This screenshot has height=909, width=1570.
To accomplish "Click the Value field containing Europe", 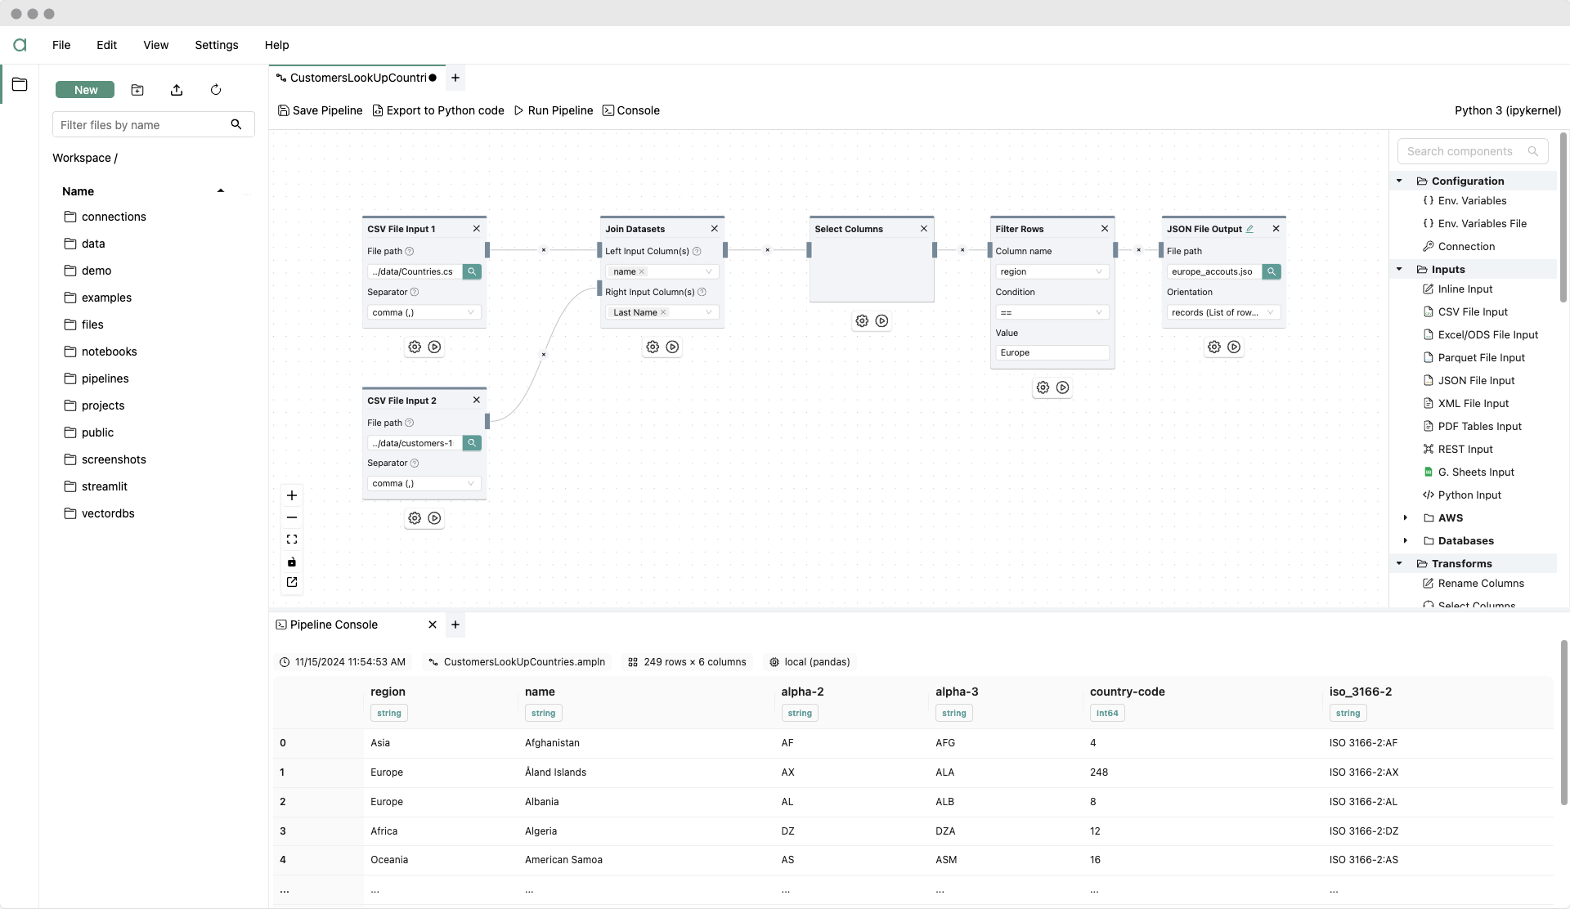I will [1052, 352].
